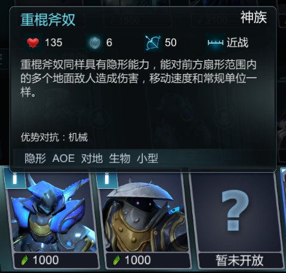
Task: Select the 对地 tag
Action: pyautogui.click(x=92, y=158)
